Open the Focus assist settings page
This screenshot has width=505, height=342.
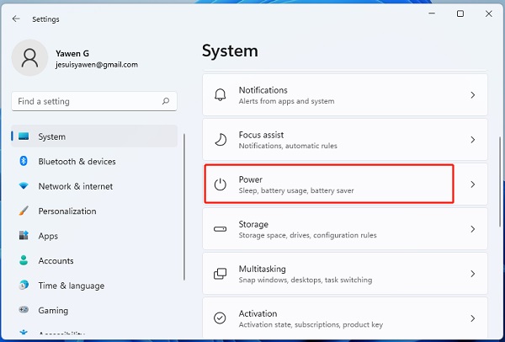click(x=345, y=140)
